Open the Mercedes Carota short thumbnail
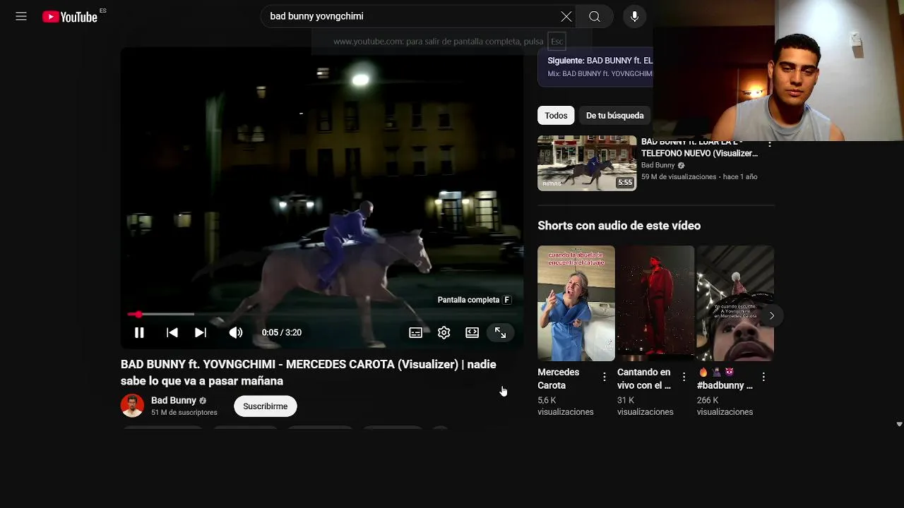Viewport: 904px width, 508px height. pos(576,303)
